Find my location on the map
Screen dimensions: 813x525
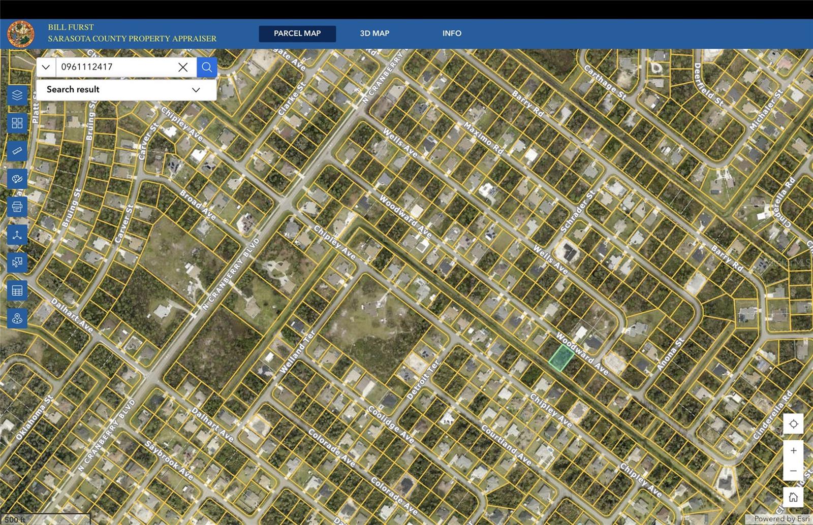(794, 424)
